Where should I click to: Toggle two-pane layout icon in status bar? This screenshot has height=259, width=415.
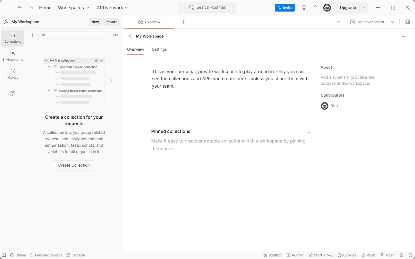[x=402, y=255]
